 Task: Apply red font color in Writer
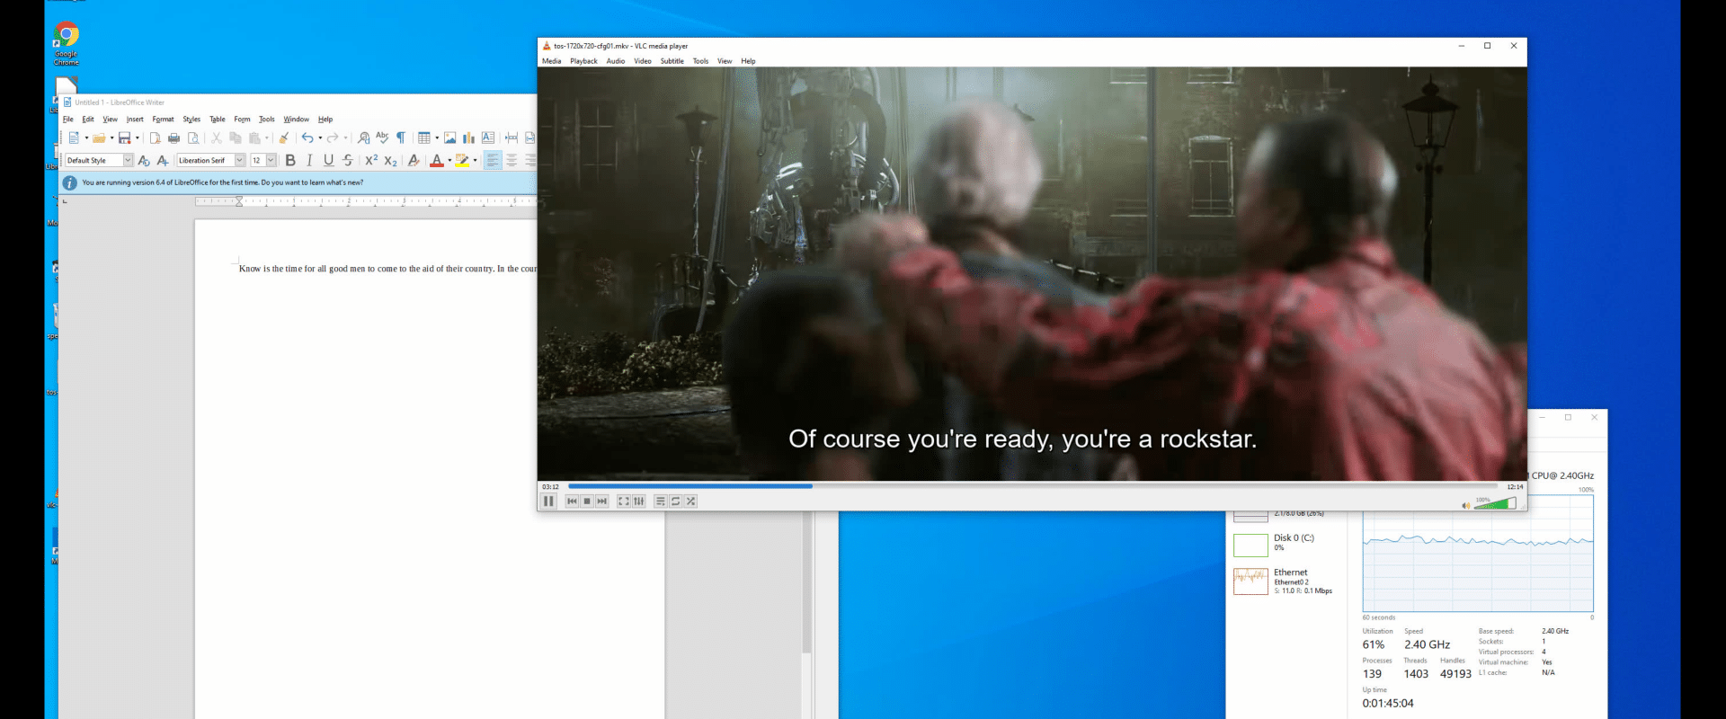pyautogui.click(x=437, y=160)
